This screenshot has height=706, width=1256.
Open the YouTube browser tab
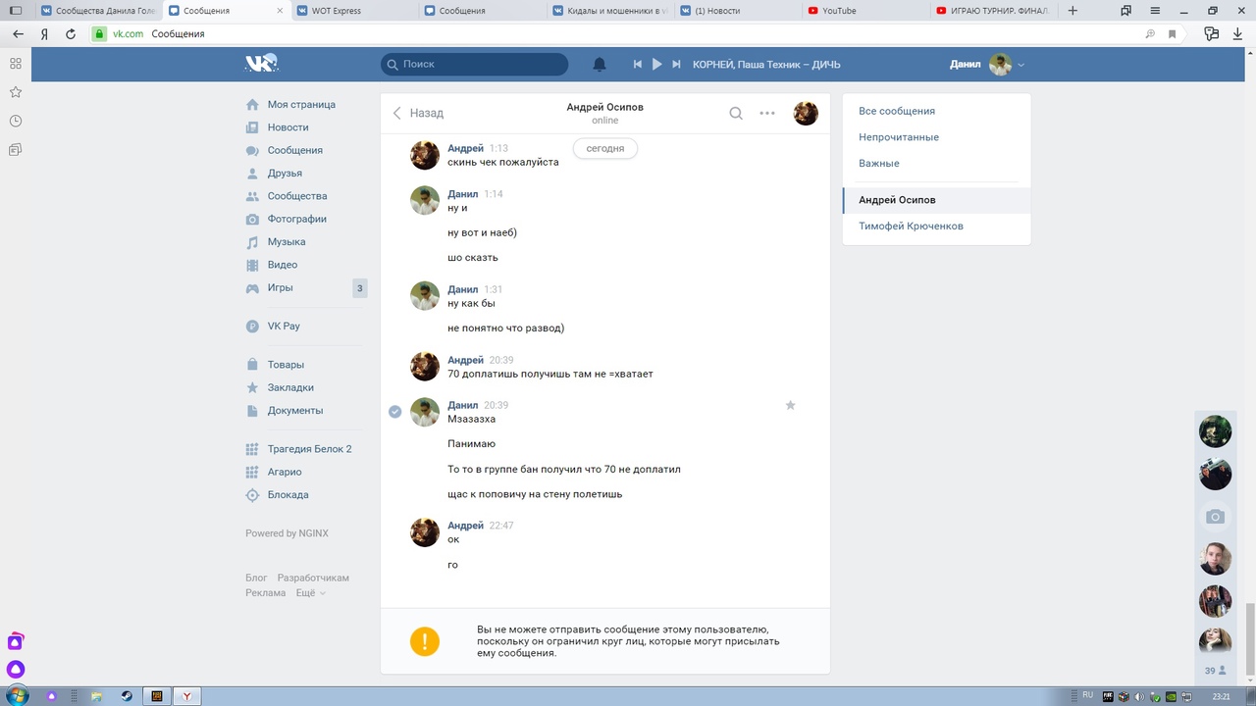(x=839, y=11)
